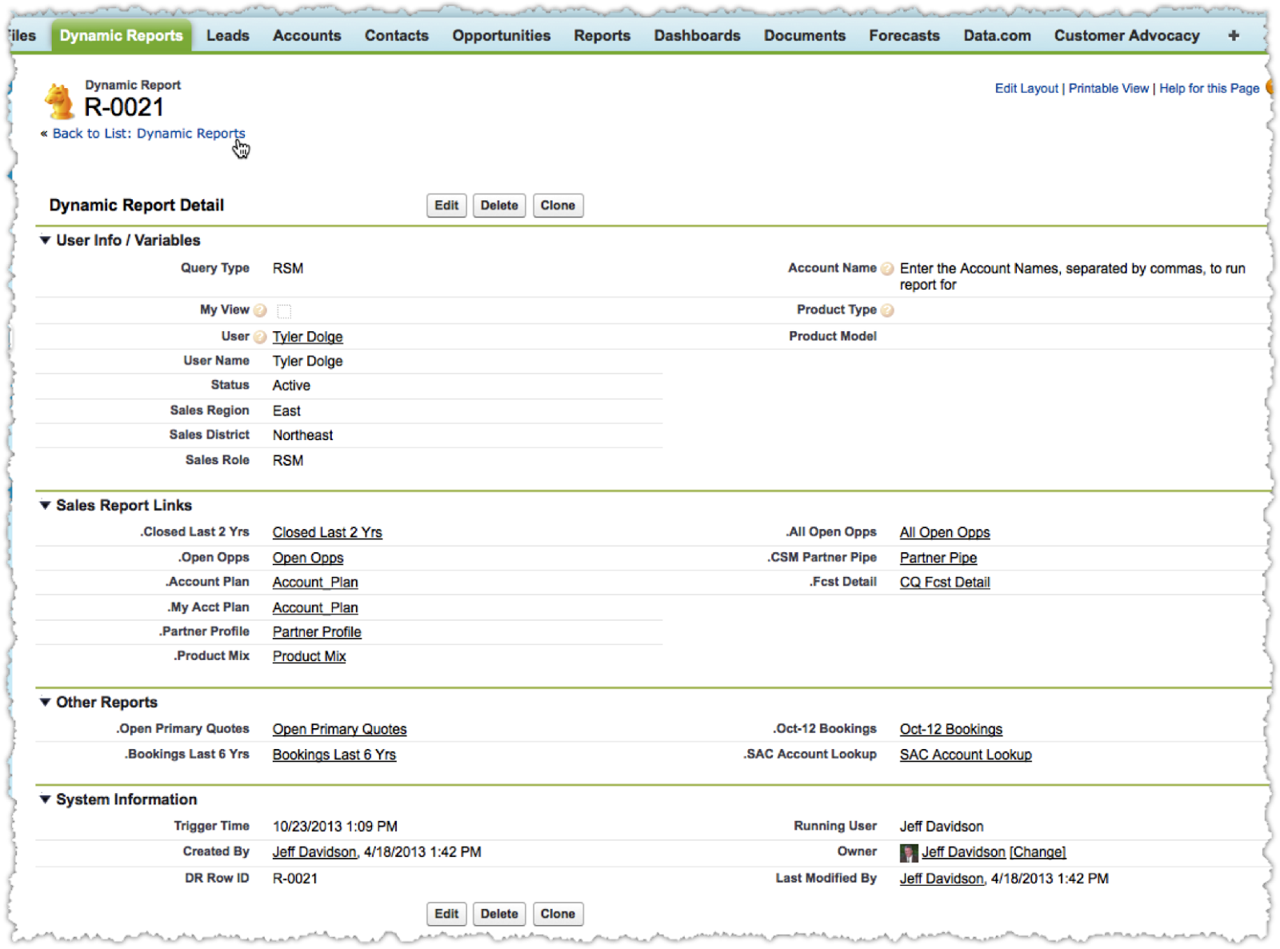Click Back to List: Dynamic Reports

click(148, 133)
